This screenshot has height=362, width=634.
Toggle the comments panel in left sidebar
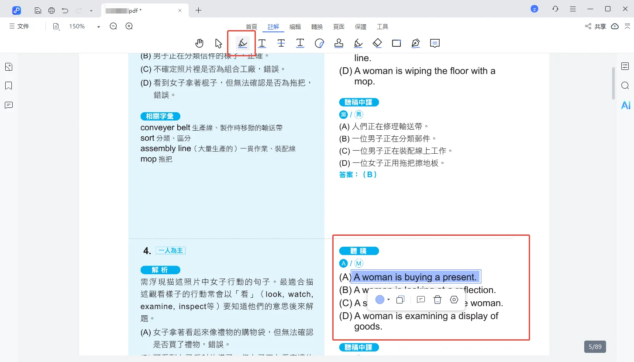pos(8,105)
